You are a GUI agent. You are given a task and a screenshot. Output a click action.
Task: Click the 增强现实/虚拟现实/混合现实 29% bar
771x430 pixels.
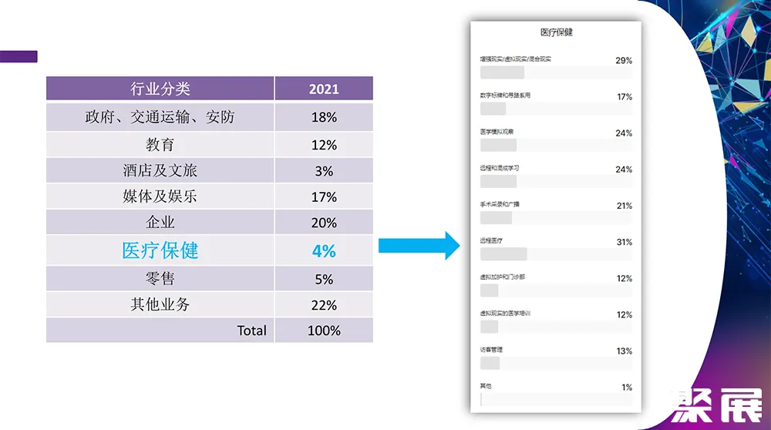(x=556, y=72)
